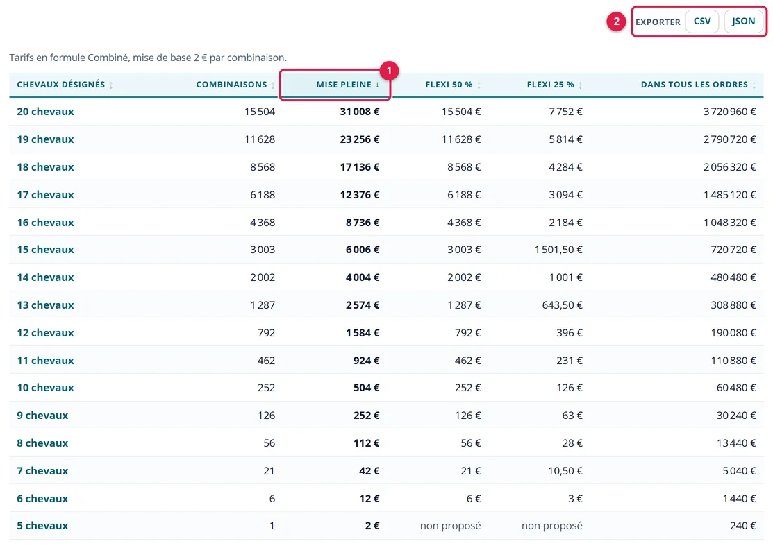Screen dimensions: 773x548
Task: Click the 6 006 € mise pleine value
Action: (363, 250)
